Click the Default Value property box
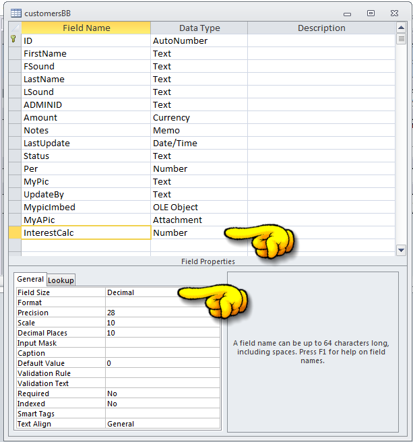 [162, 363]
